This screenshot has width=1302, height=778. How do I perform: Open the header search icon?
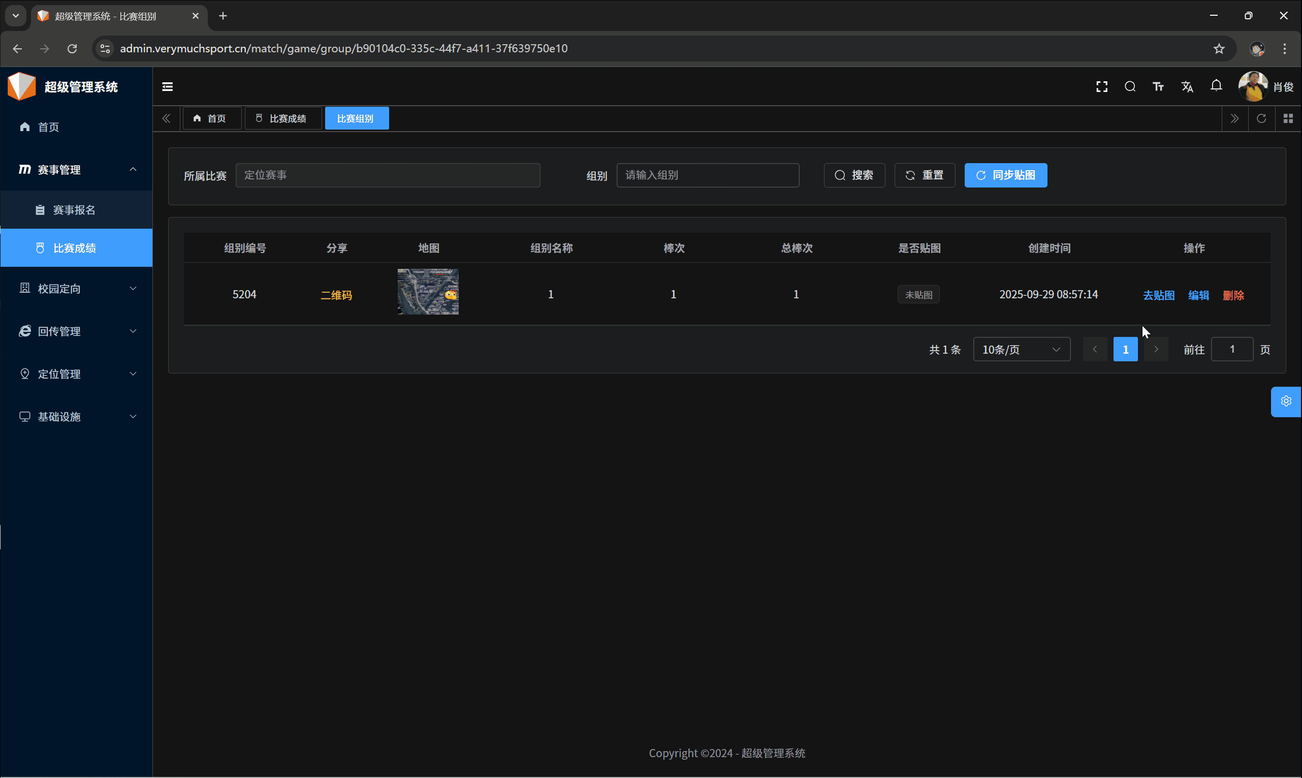[x=1130, y=87]
